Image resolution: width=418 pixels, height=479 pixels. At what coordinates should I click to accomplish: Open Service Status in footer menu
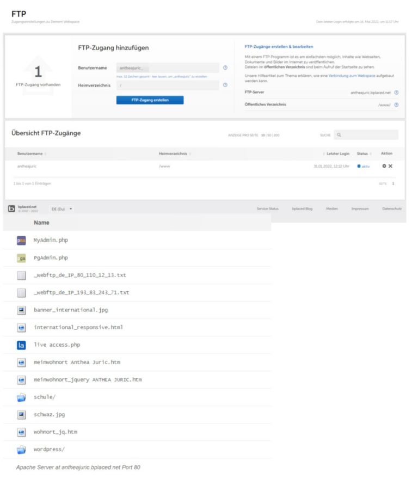pos(267,209)
